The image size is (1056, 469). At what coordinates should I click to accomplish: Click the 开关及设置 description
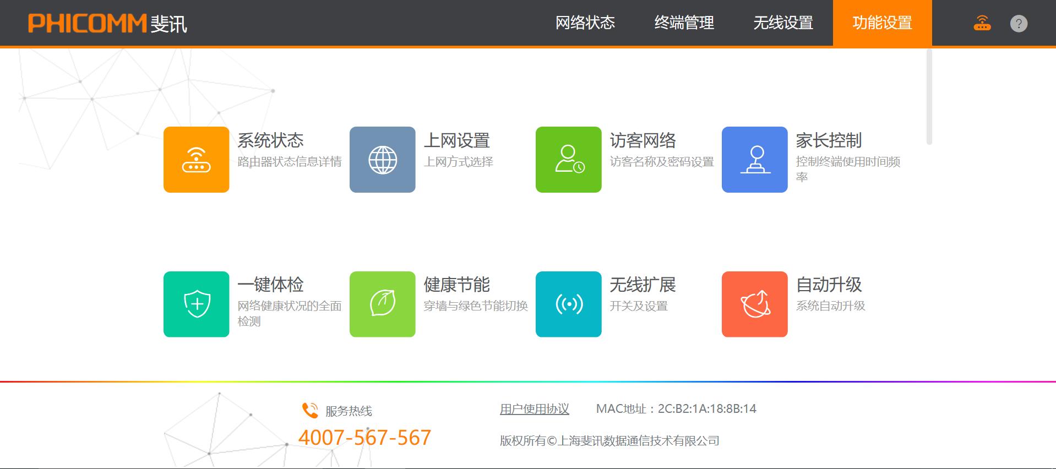pyautogui.click(x=639, y=306)
